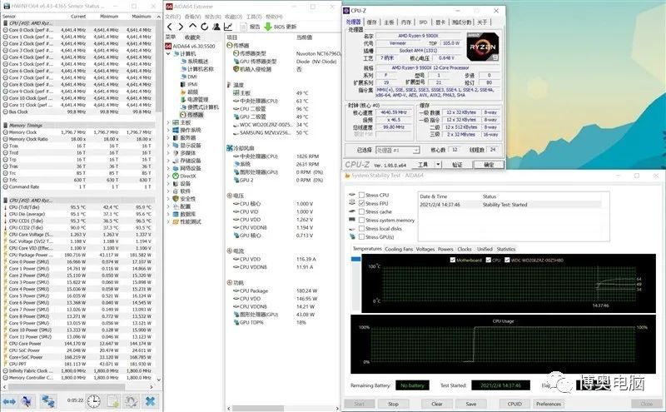Click HWiNFO expand-columns blue arrows icon

(9, 401)
